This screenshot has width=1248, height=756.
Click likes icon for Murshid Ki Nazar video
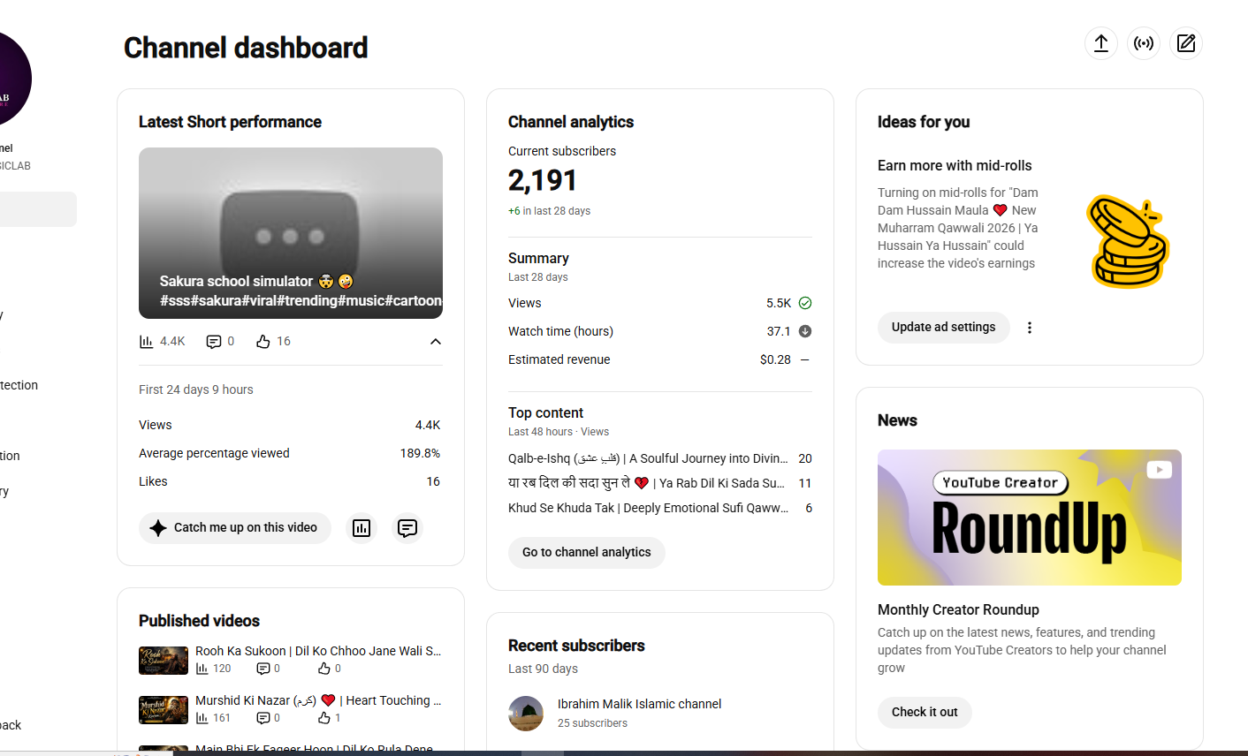(324, 718)
